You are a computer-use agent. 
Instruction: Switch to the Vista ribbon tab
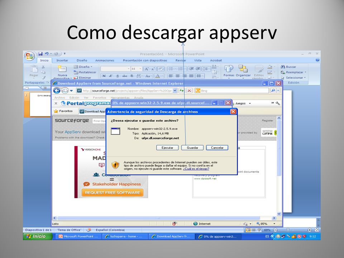pos(198,60)
